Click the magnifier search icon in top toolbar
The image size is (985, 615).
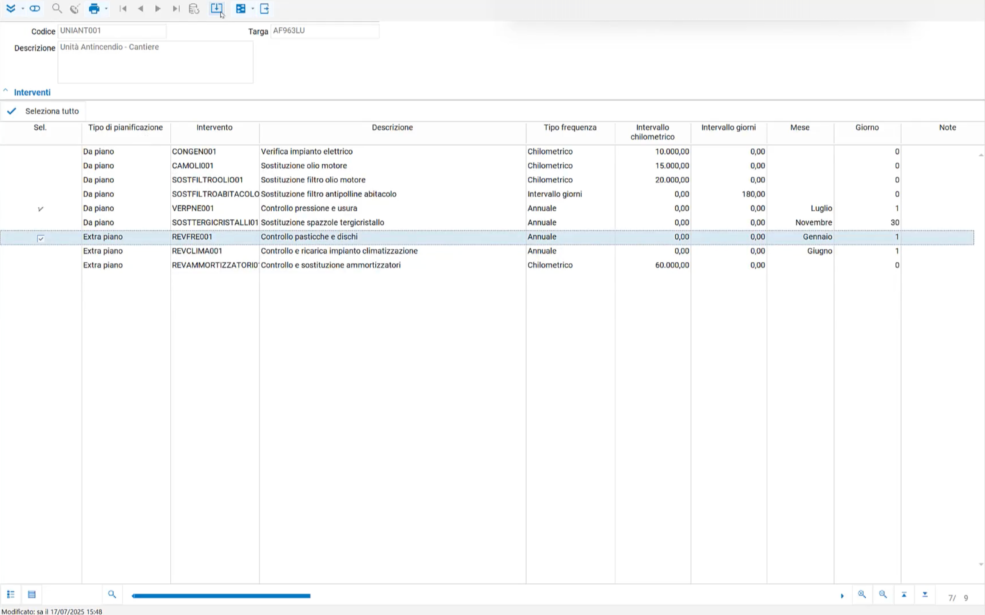pyautogui.click(x=56, y=8)
